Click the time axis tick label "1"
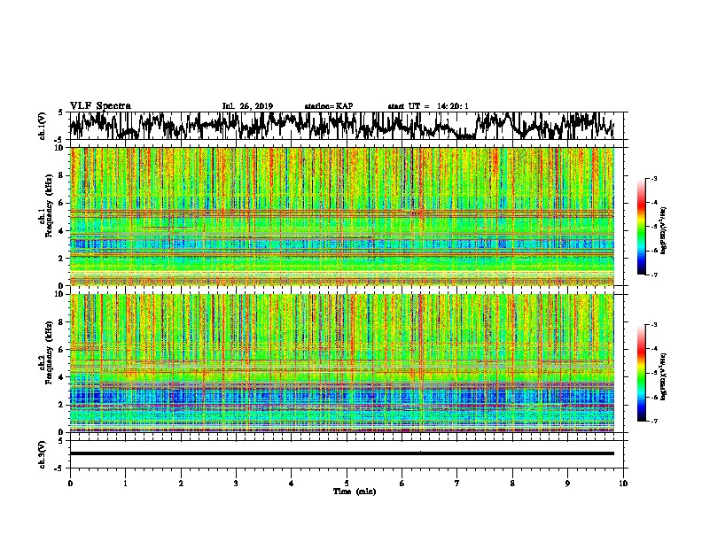Image resolution: width=702 pixels, height=542 pixels. 125,483
